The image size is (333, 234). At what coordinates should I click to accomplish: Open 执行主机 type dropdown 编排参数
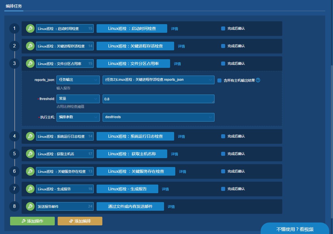pyautogui.click(x=78, y=117)
